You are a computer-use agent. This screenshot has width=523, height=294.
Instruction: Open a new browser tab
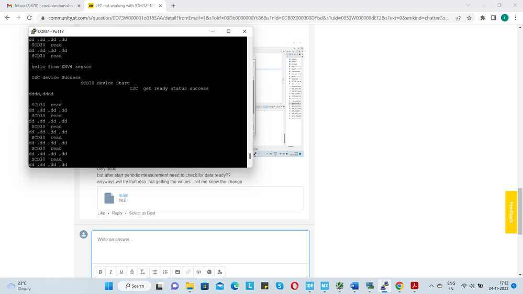pyautogui.click(x=173, y=6)
